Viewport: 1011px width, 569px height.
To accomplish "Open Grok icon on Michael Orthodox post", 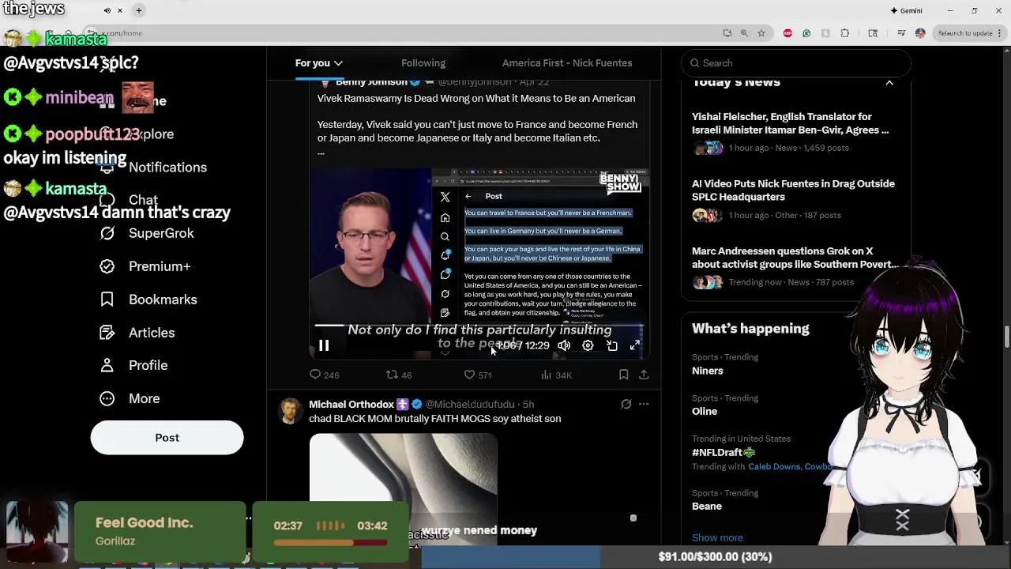I will coord(626,405).
